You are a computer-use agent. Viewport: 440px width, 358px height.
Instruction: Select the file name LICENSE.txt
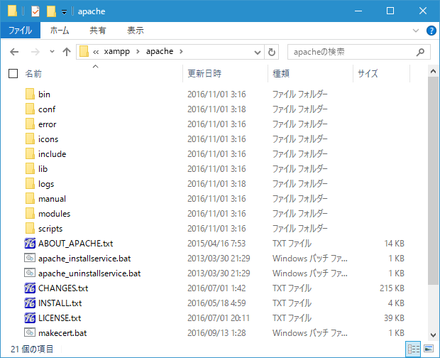tap(60, 318)
